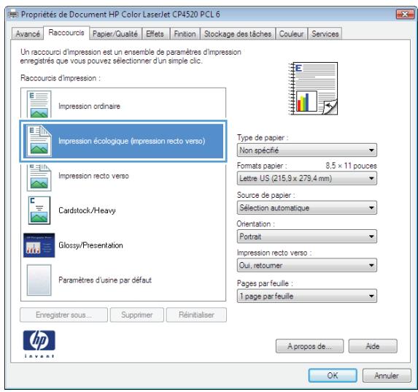Choose 'Cardstock/Heavy' label in the list

point(87,210)
